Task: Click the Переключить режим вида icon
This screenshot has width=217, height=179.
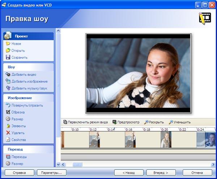Action: (65, 122)
